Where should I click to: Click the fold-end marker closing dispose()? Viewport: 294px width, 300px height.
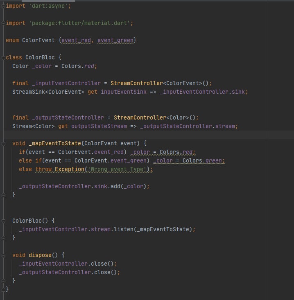[3, 281]
